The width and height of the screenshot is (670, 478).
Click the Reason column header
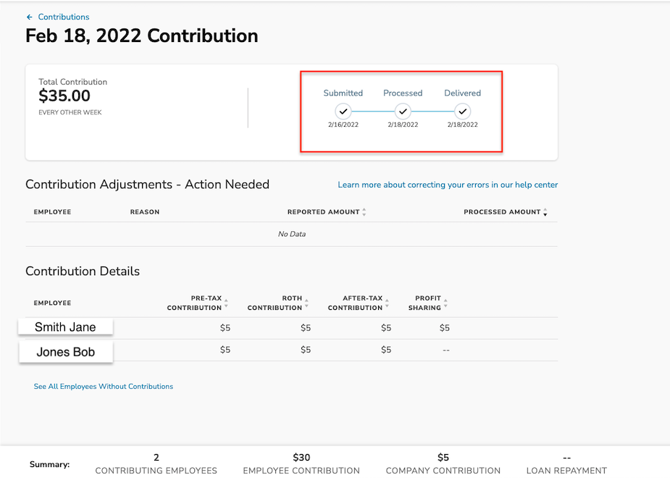click(145, 212)
